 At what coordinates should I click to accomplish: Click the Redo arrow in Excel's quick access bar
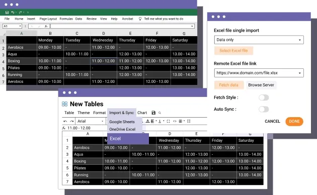pos(20,13)
